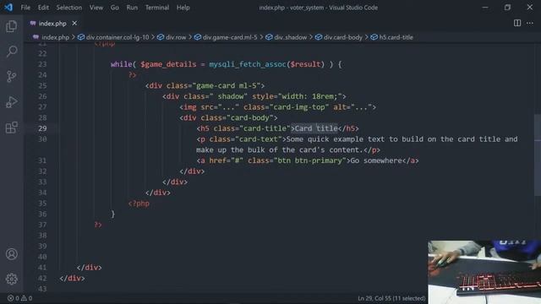Viewport: 541px width, 304px height.
Task: Click the 'Go somewhere' link text
Action: pyautogui.click(x=376, y=160)
